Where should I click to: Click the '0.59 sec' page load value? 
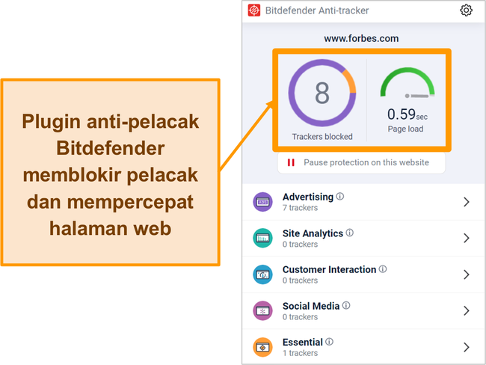[407, 114]
